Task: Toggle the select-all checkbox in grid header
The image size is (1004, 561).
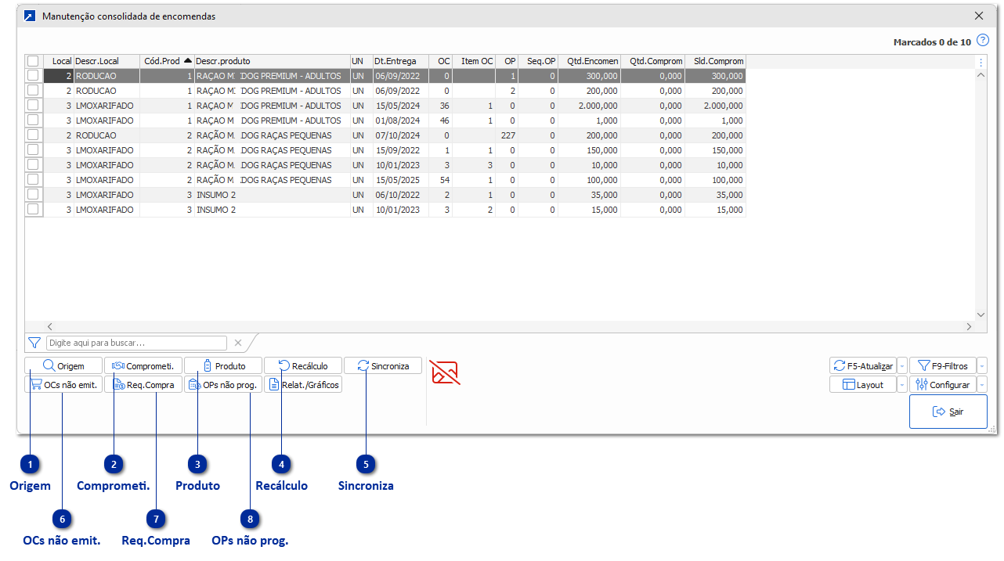Action: tap(33, 61)
